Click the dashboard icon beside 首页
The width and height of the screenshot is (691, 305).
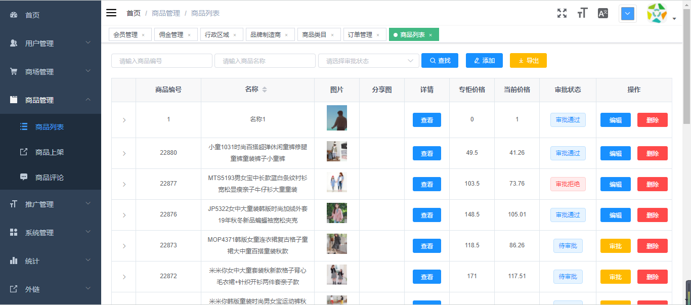pos(14,15)
